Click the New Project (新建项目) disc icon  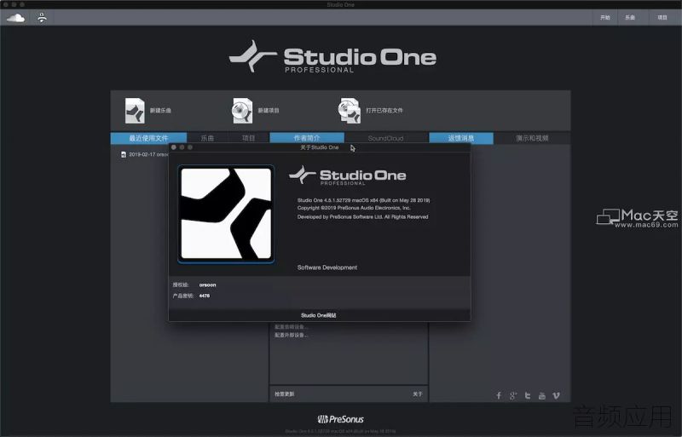pos(242,111)
